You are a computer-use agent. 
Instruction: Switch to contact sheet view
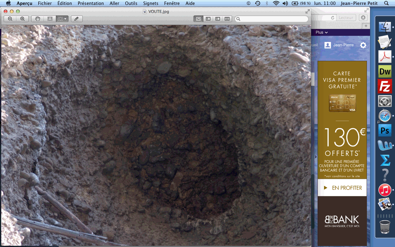point(227,19)
